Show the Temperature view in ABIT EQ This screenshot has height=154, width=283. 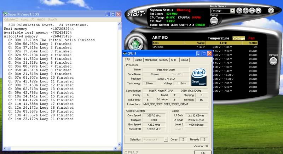pyautogui.click(x=218, y=38)
